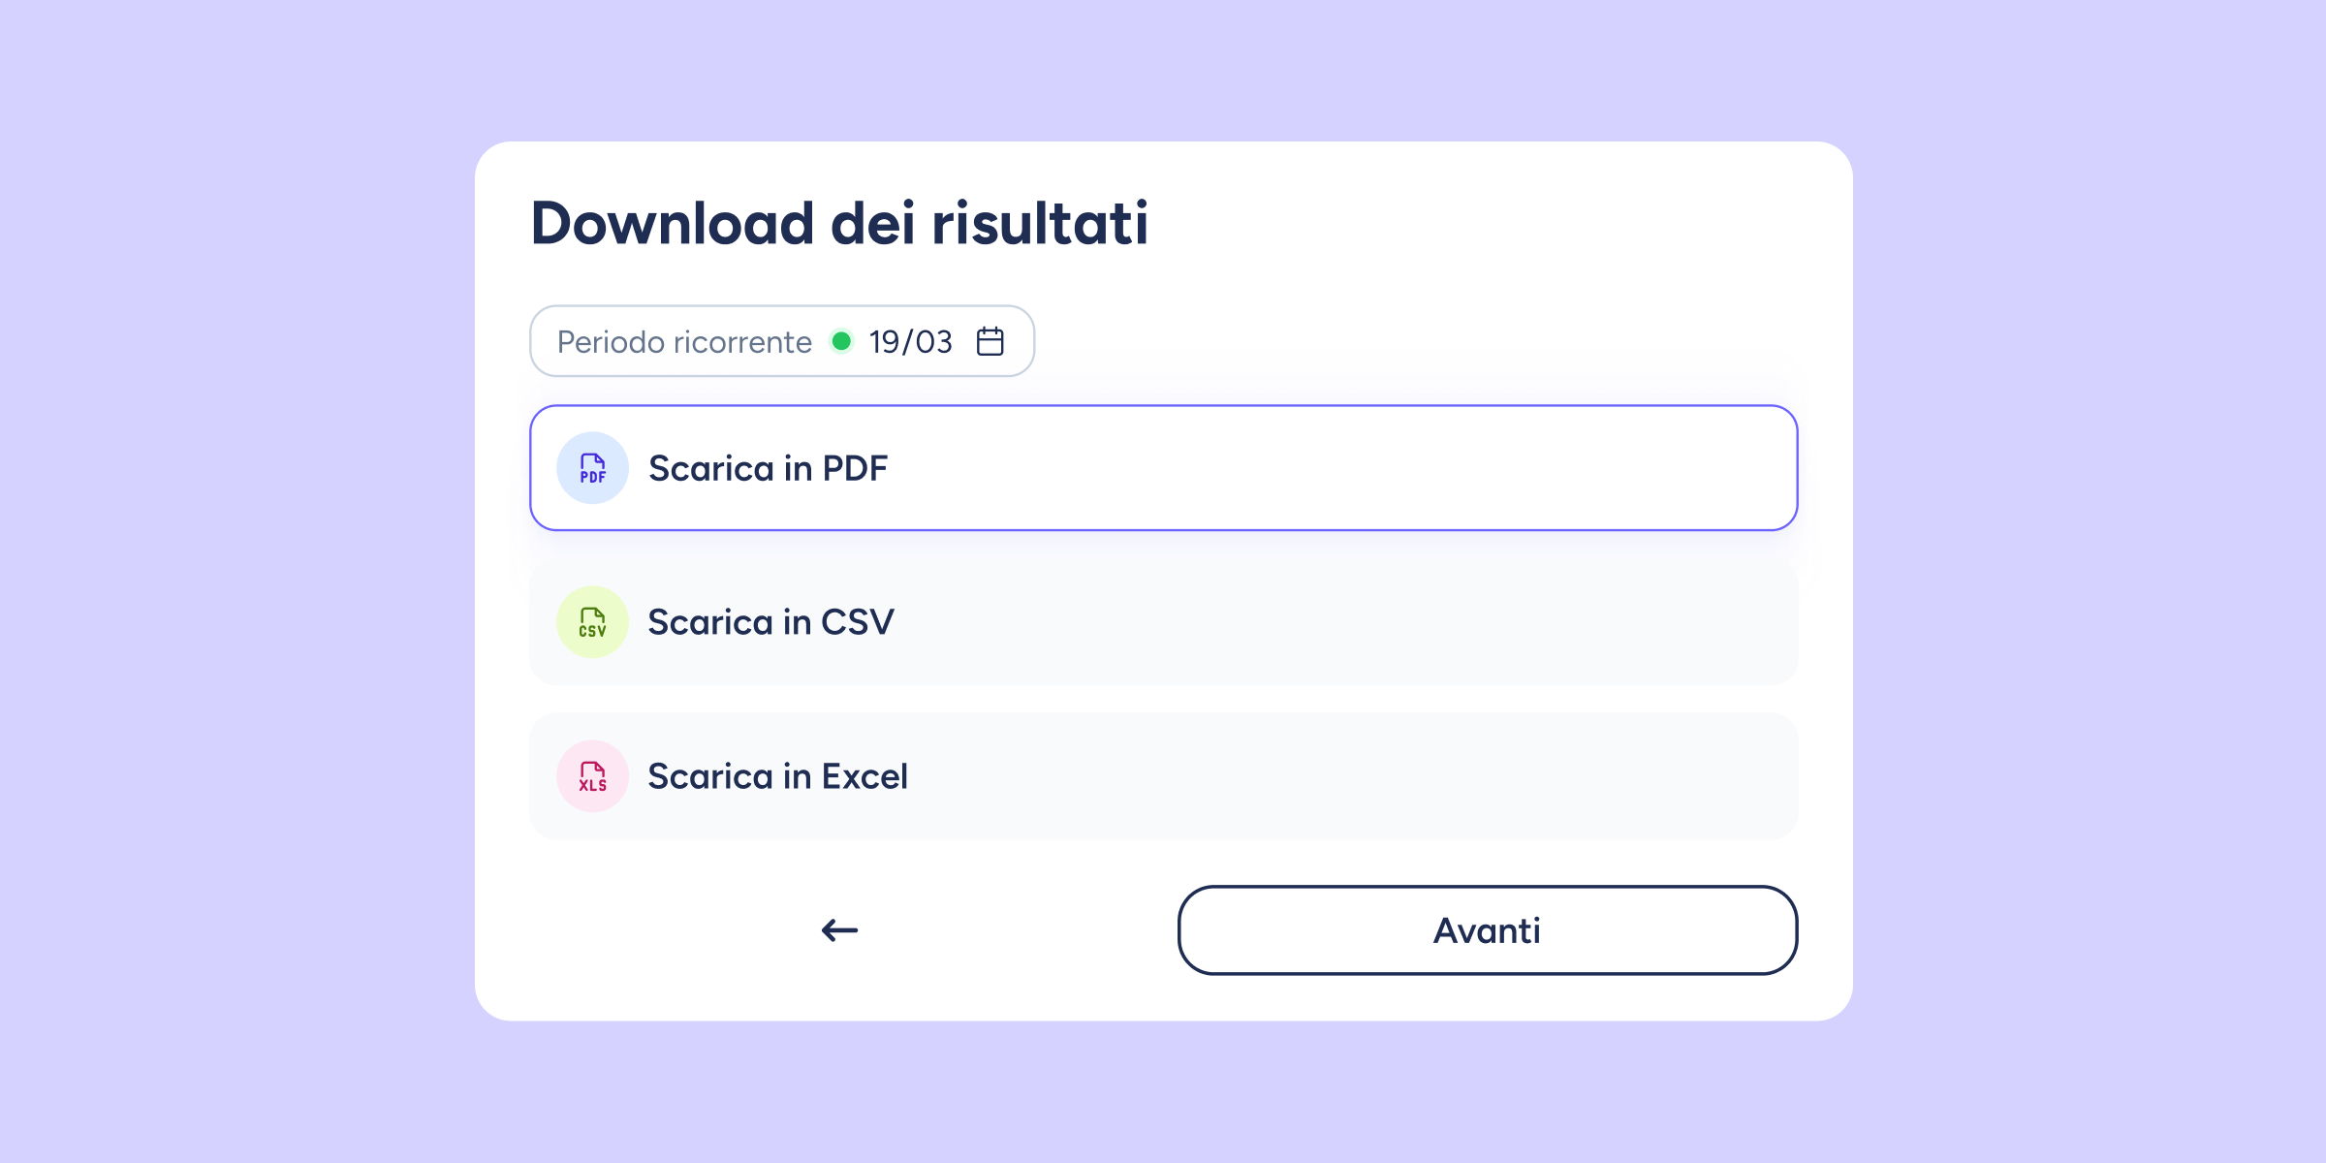Image resolution: width=2326 pixels, height=1163 pixels.
Task: Click the "Scarica in PDF" text label
Action: [x=768, y=469]
